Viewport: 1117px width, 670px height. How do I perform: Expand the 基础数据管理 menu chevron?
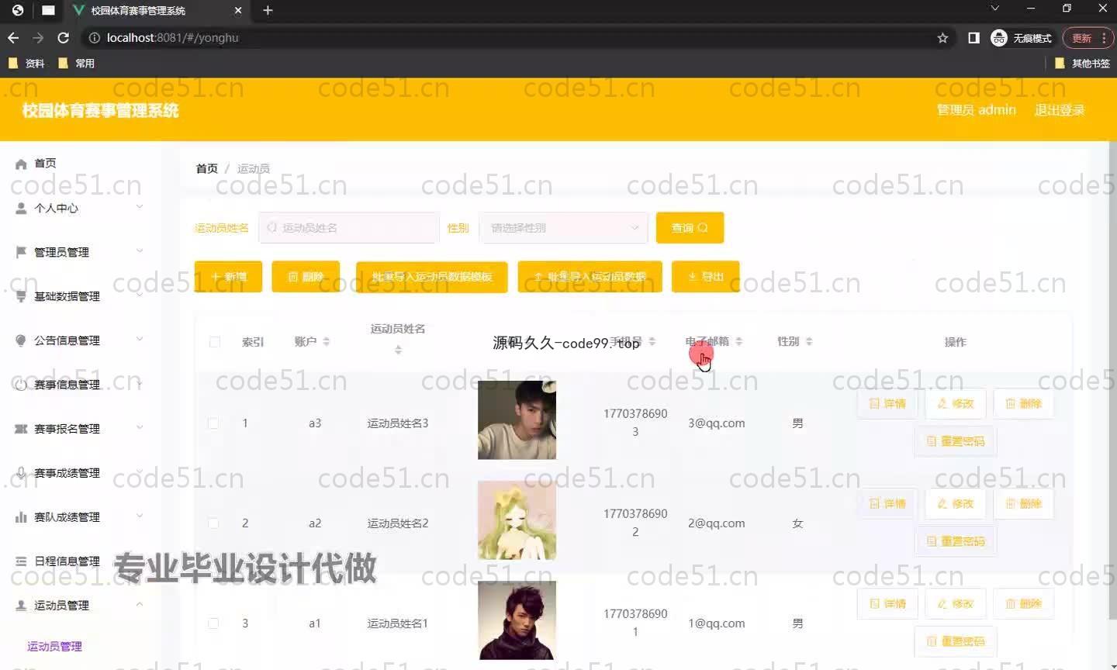(140, 295)
